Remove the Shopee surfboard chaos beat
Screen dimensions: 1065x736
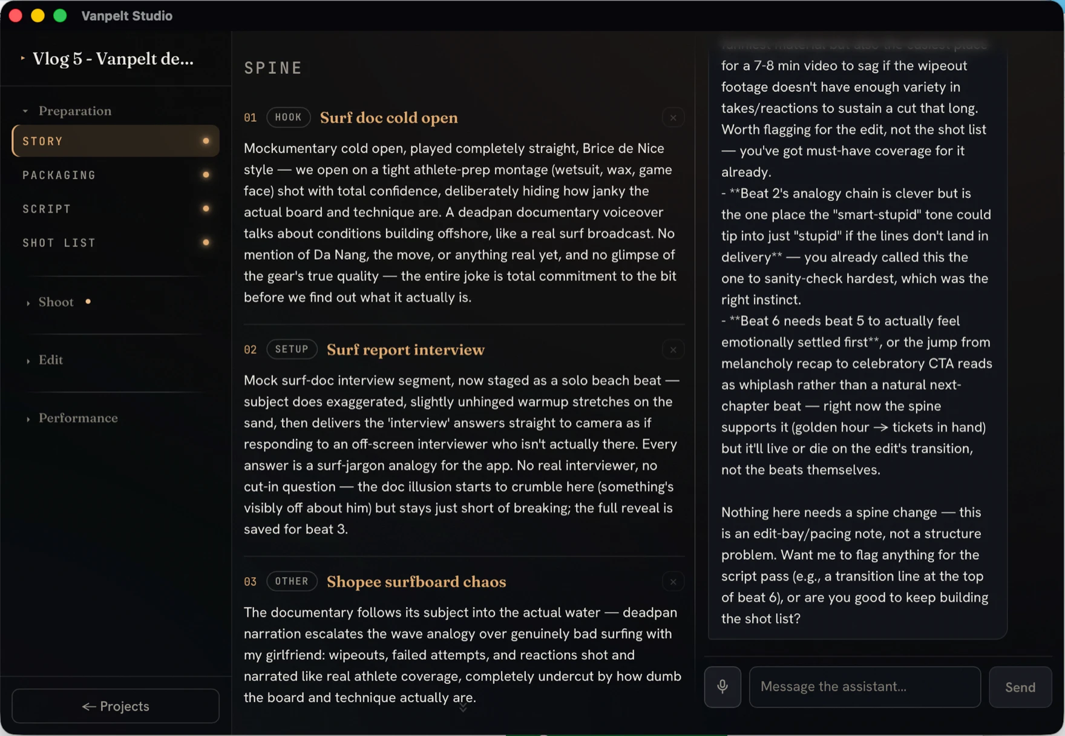[673, 582]
